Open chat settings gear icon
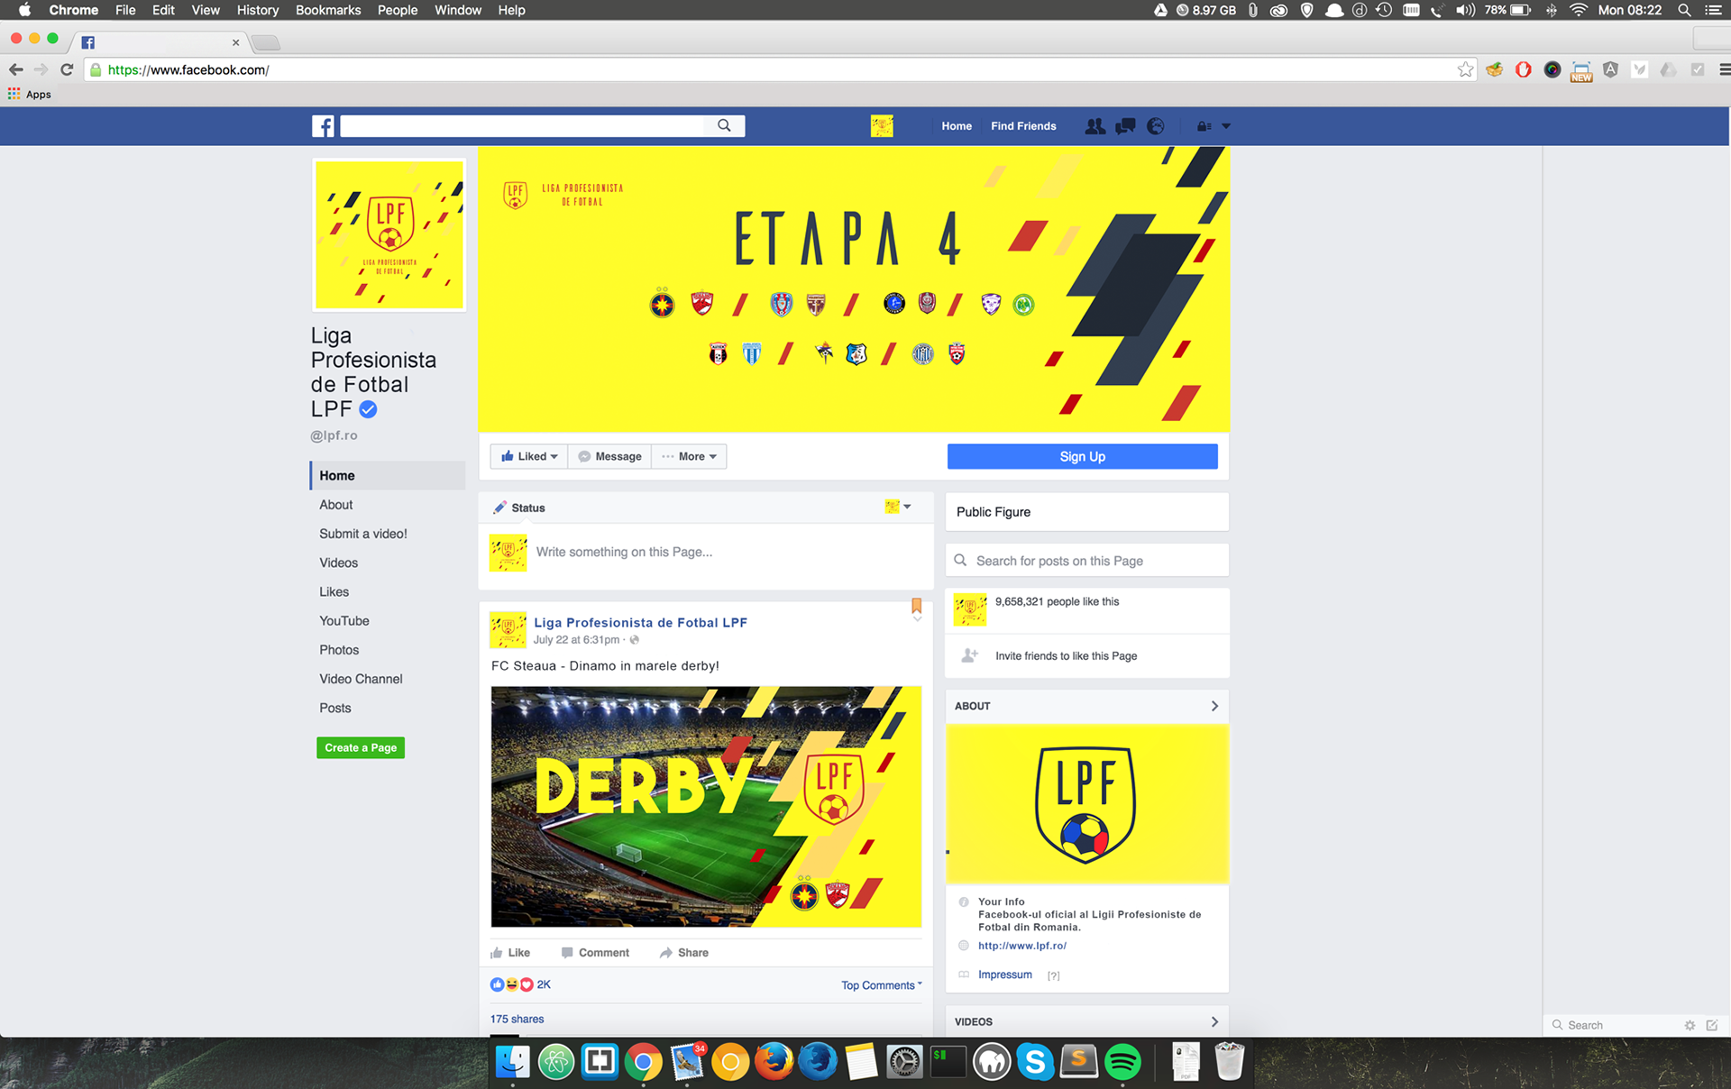This screenshot has width=1731, height=1089. tap(1690, 1025)
